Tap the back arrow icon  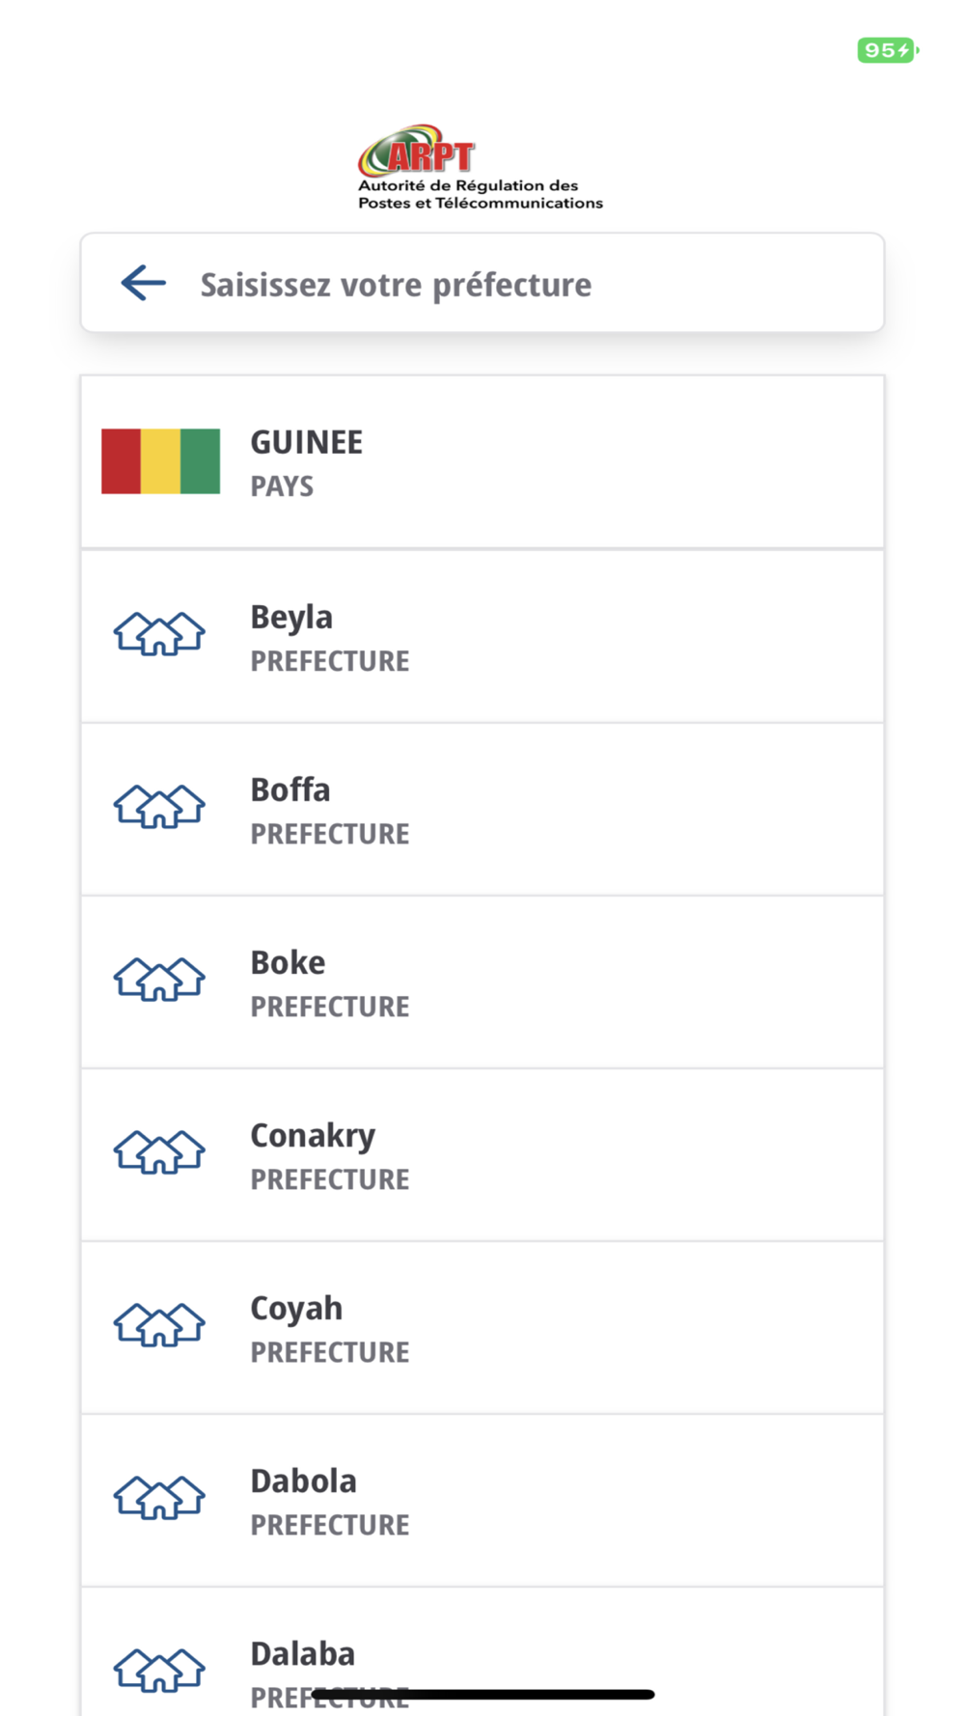(143, 284)
